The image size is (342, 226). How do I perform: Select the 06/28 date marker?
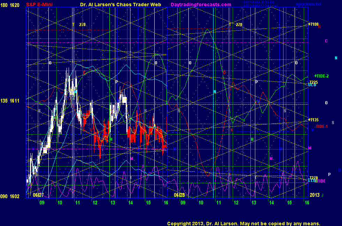click(179, 195)
